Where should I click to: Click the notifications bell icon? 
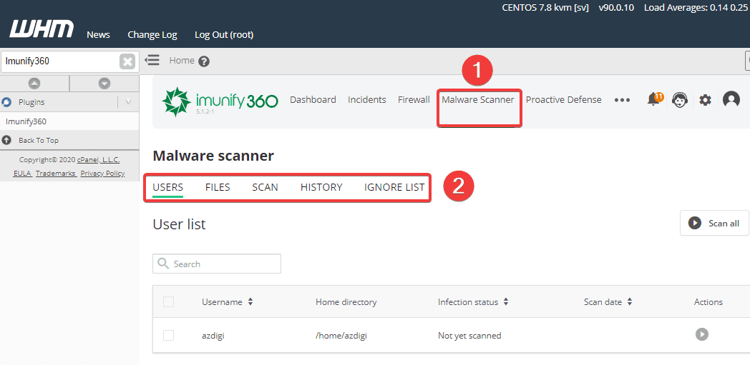[x=653, y=100]
